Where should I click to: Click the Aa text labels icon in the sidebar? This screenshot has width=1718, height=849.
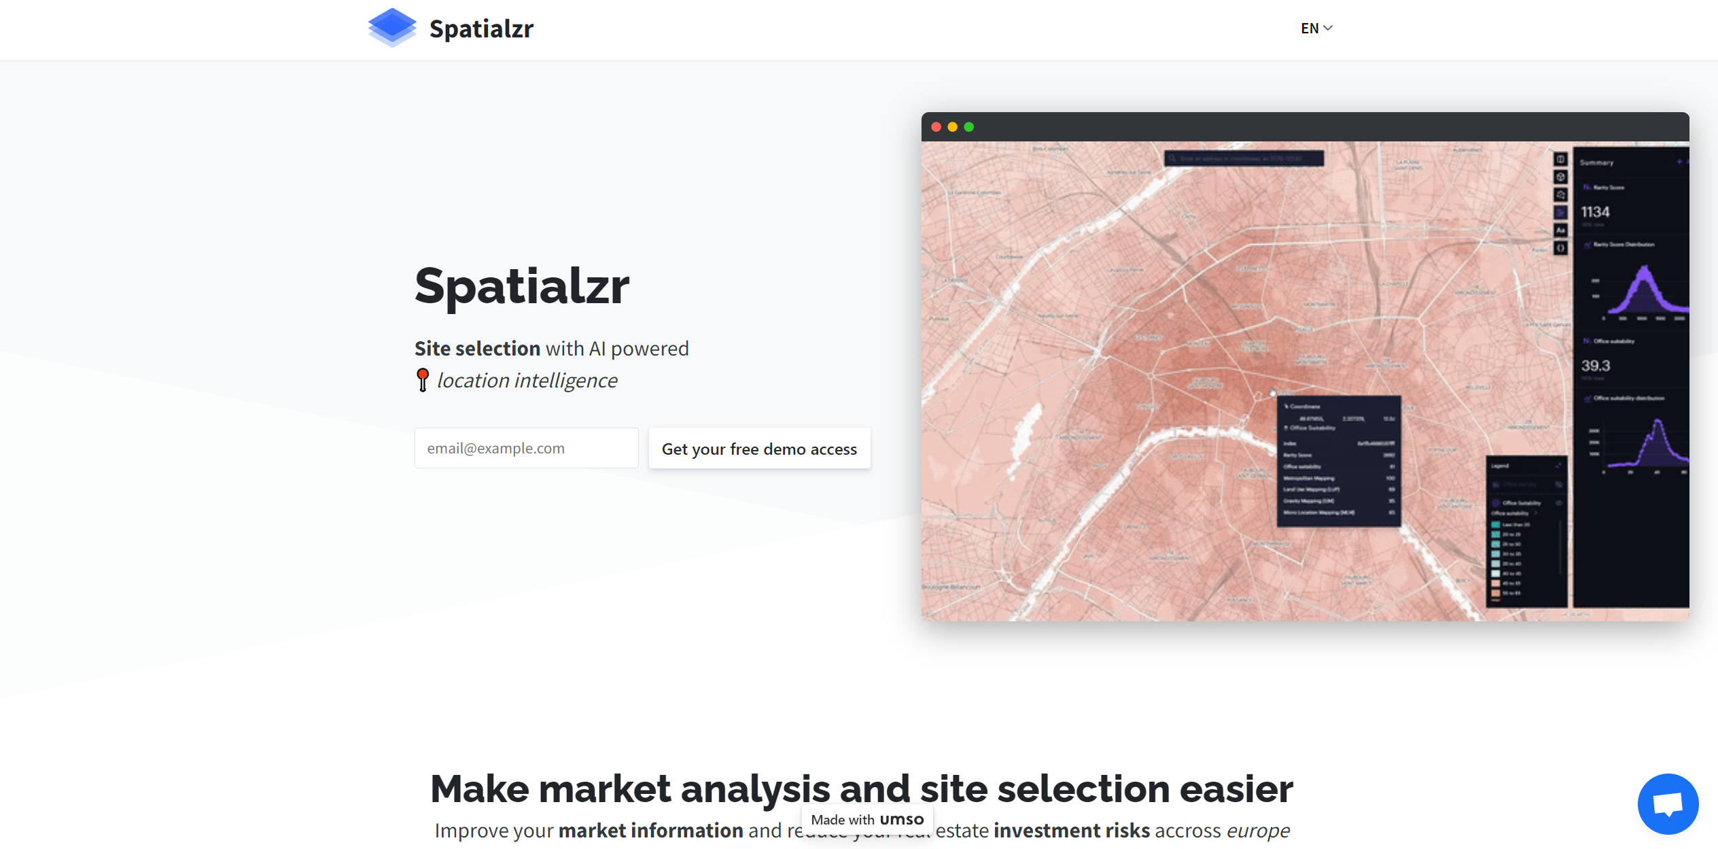pos(1560,229)
